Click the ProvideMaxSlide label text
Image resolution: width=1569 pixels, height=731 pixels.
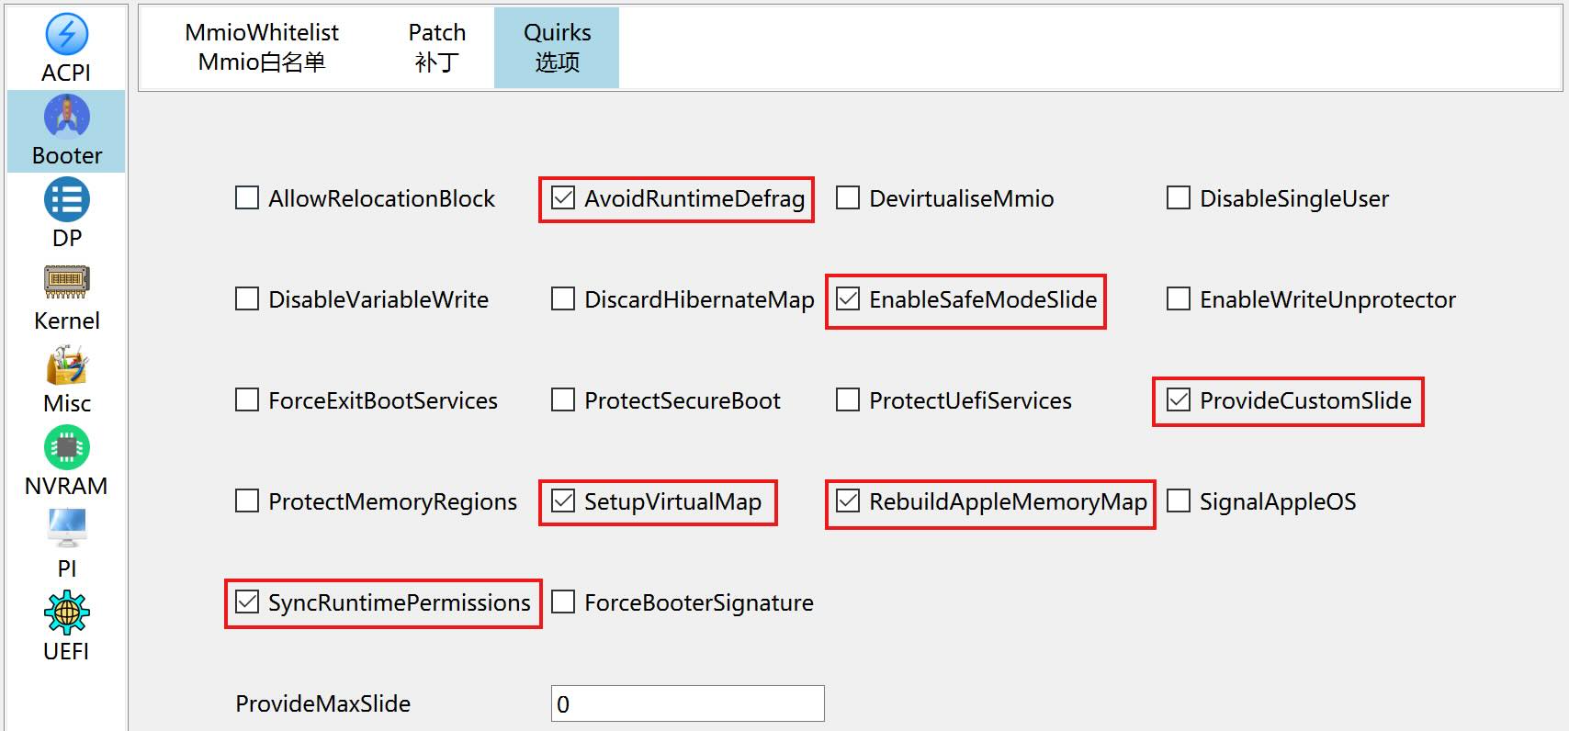pos(322,703)
